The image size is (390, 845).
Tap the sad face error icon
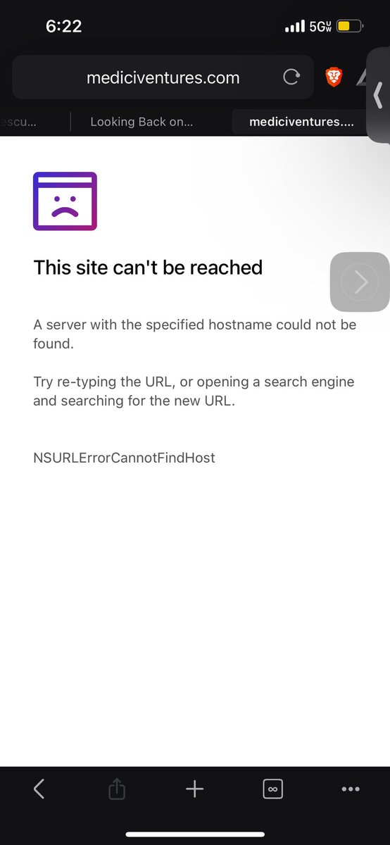[x=65, y=201]
